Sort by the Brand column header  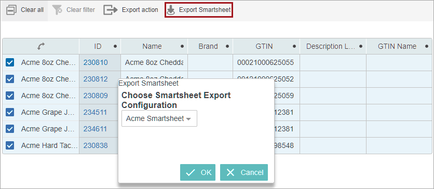pos(208,47)
